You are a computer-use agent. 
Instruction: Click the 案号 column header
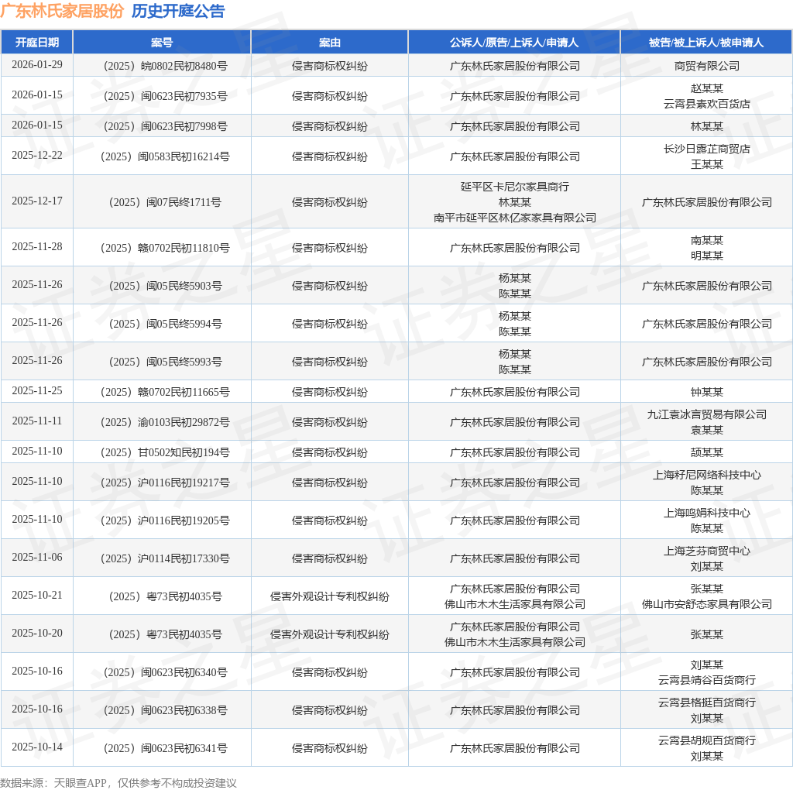click(x=162, y=43)
